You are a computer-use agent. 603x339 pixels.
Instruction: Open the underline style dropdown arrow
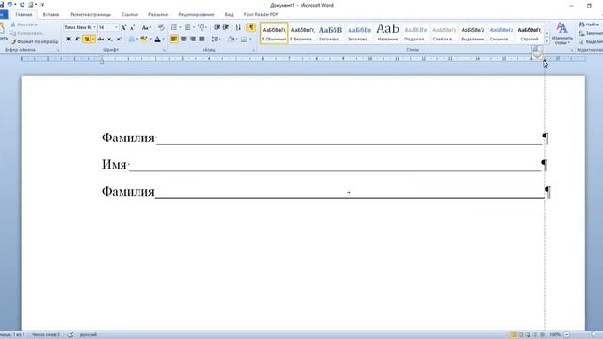[x=93, y=40]
